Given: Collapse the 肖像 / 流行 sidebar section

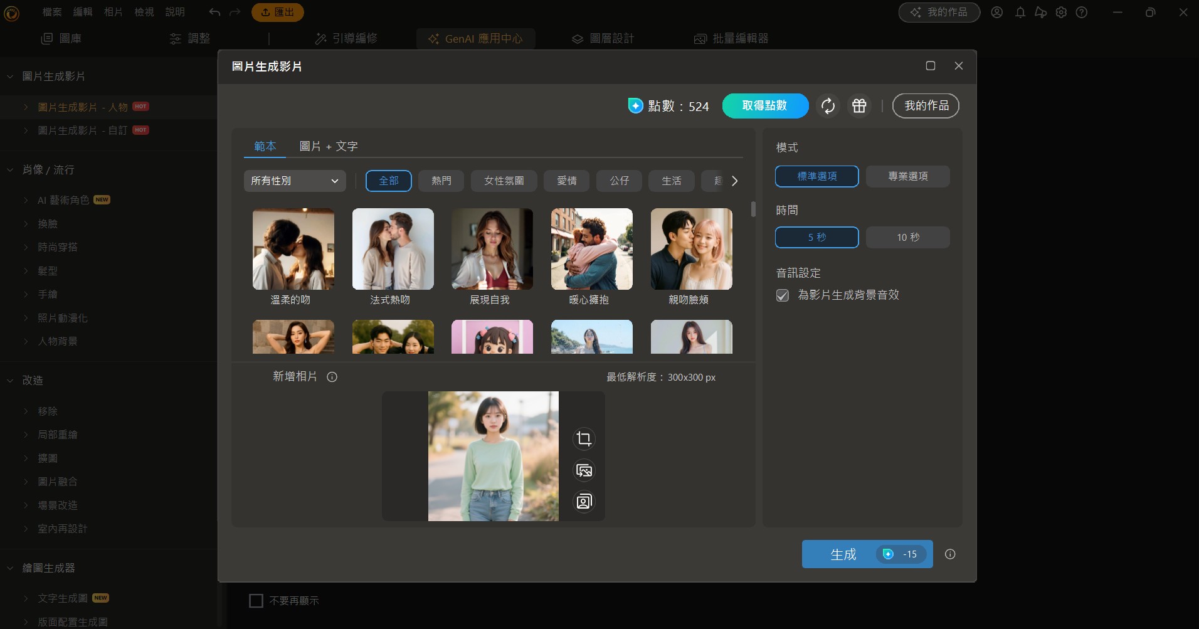Looking at the screenshot, I should (x=10, y=170).
